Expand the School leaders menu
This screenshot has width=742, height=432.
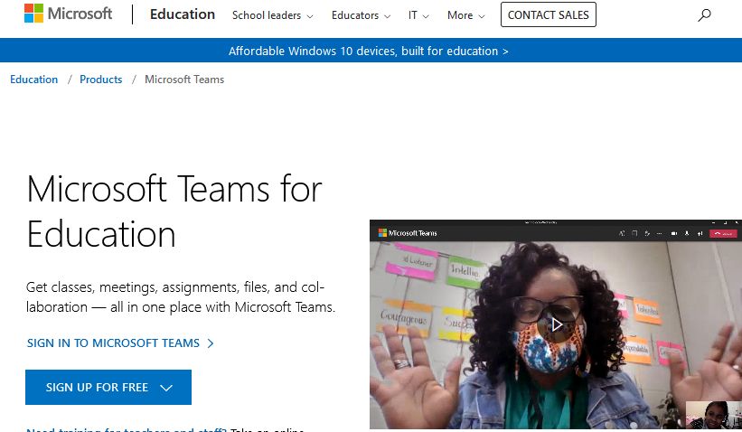tap(273, 15)
